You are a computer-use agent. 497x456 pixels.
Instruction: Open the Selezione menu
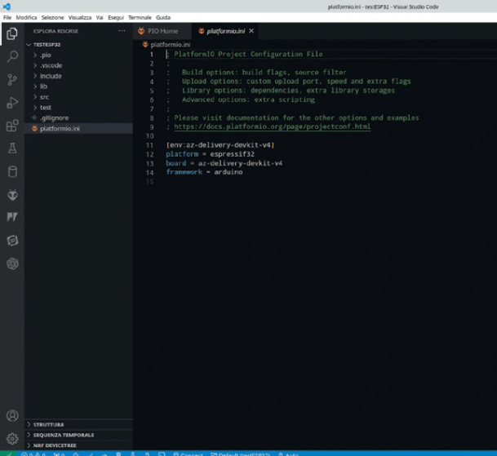(x=52, y=17)
